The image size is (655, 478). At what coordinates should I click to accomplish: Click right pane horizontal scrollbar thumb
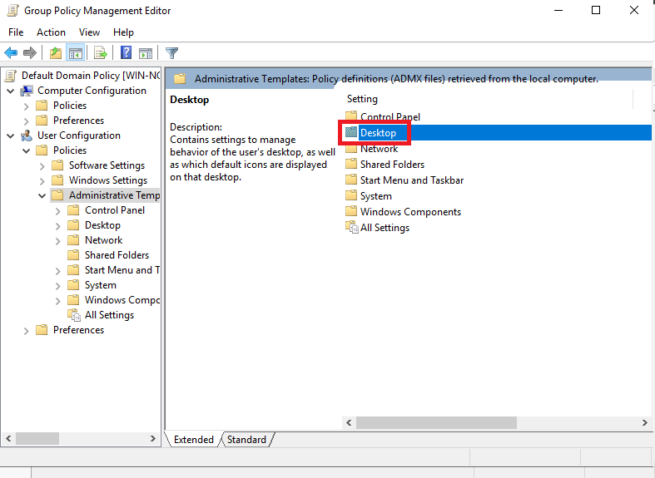point(436,422)
